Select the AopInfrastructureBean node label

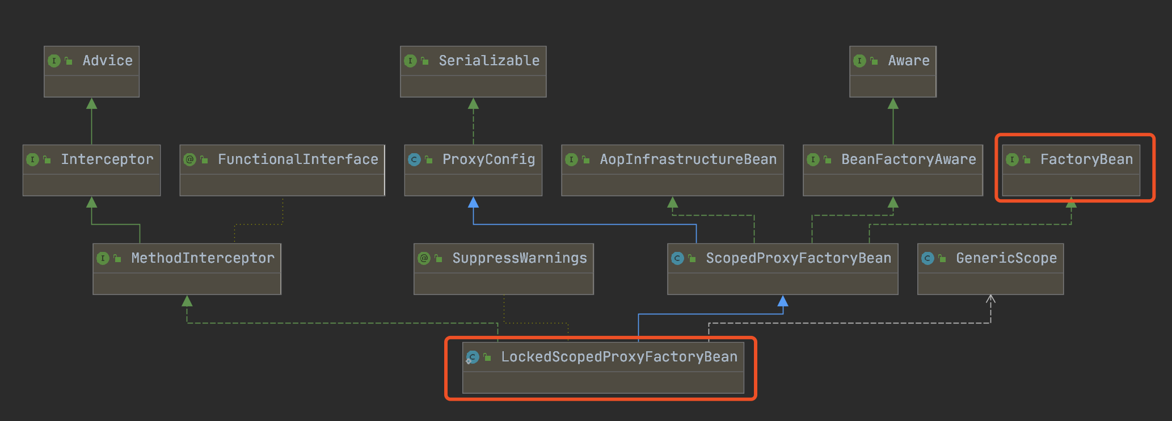[x=688, y=159]
